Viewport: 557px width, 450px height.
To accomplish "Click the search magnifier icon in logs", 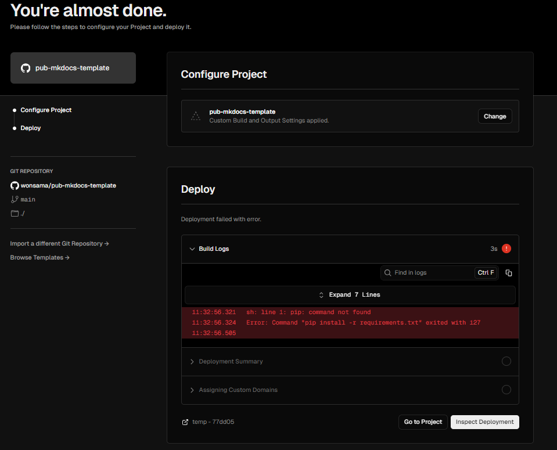I will 387,273.
